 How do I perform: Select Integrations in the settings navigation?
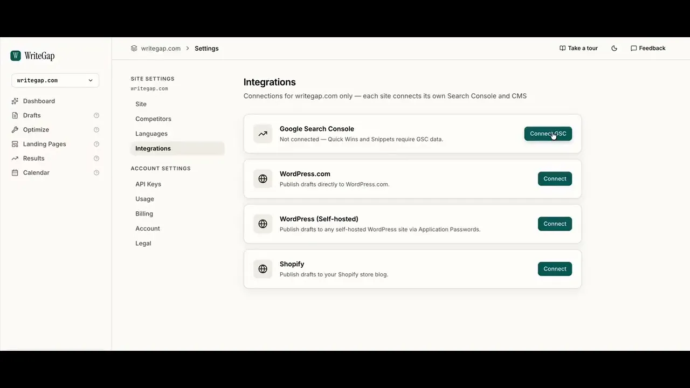[177, 148]
